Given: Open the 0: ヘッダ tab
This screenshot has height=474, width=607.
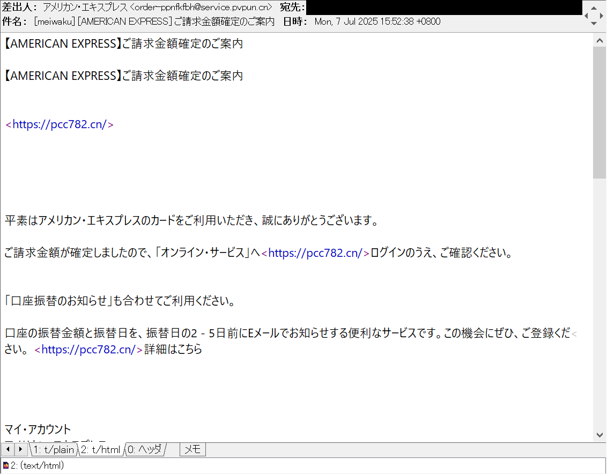Looking at the screenshot, I should [145, 449].
